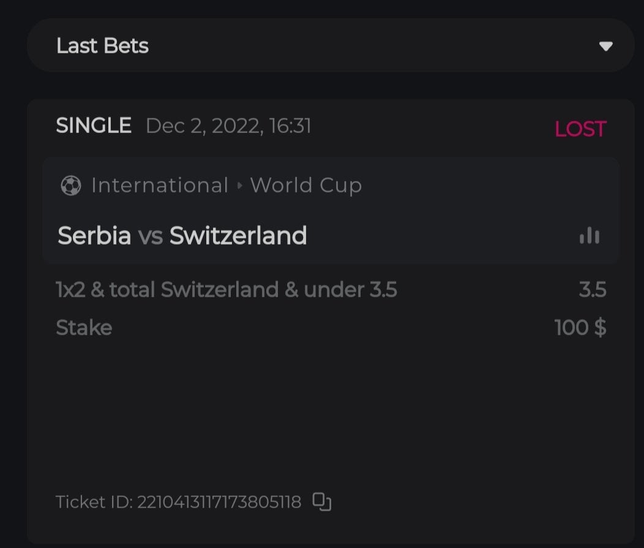
Task: Select the International category link
Action: pos(159,185)
